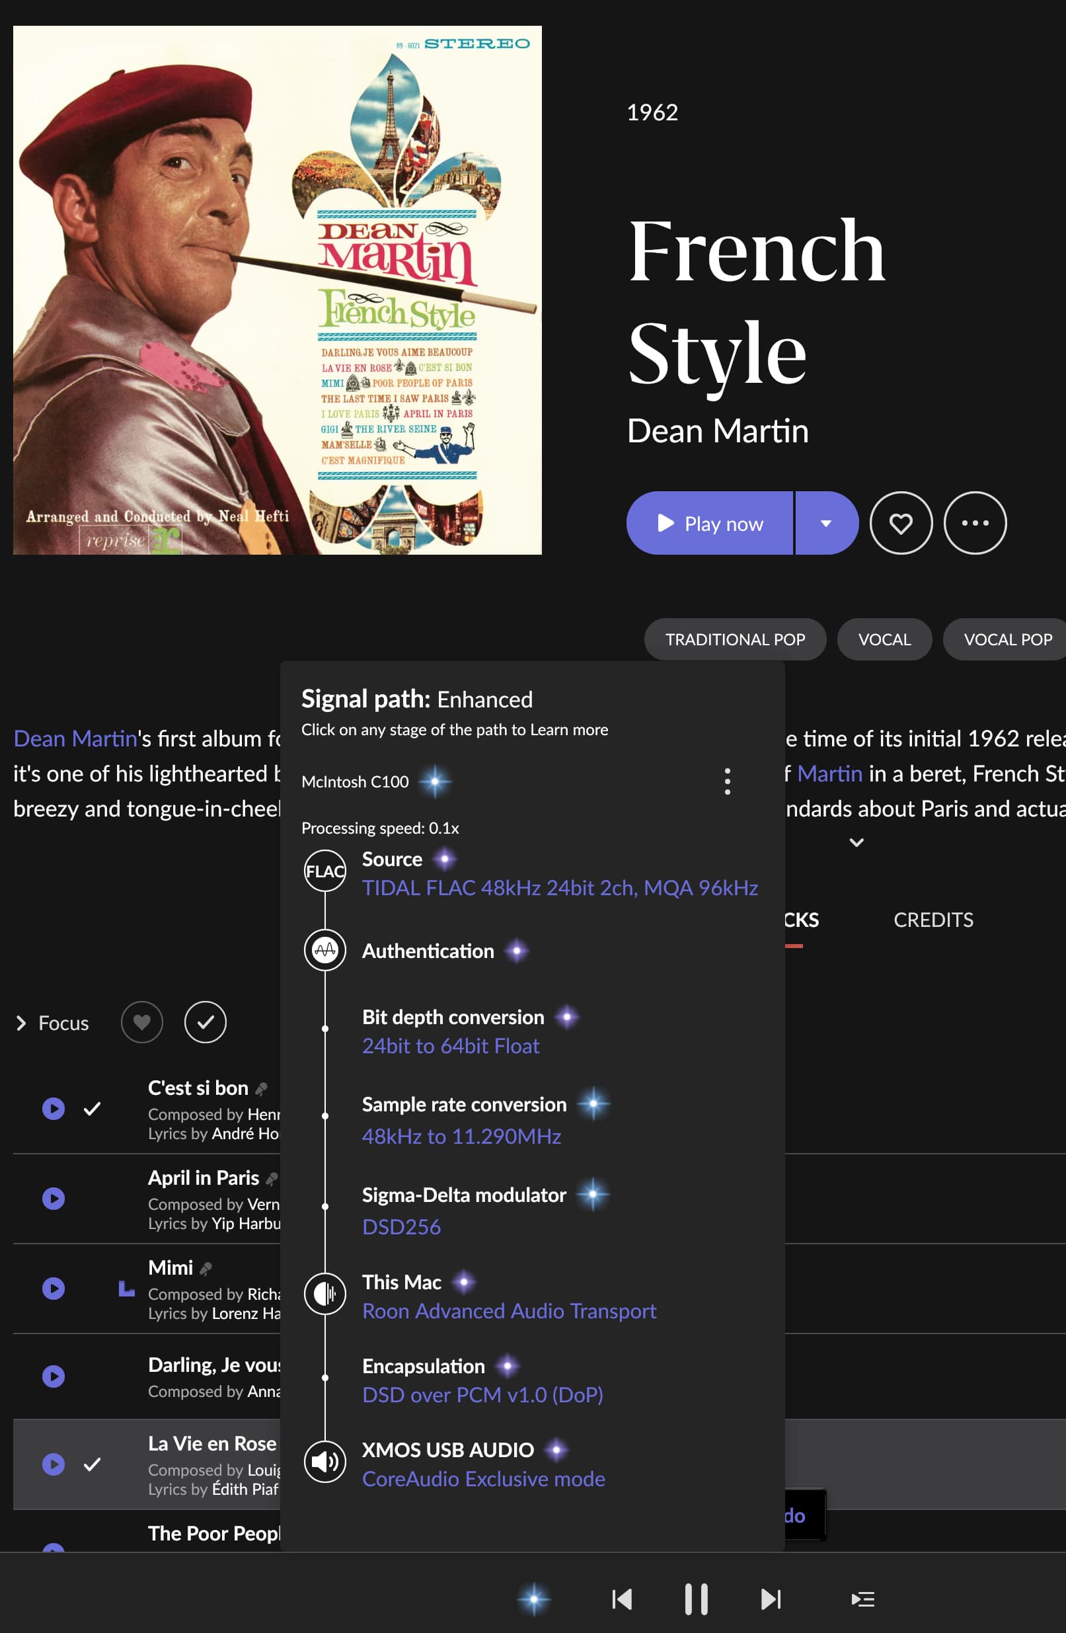Pause the current playback
The image size is (1066, 1633).
pos(695,1599)
